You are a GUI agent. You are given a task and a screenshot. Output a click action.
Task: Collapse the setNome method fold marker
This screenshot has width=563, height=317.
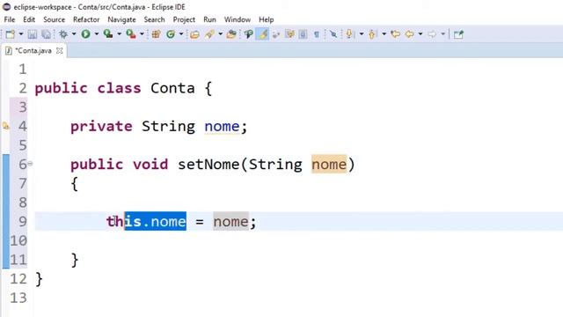tap(30, 164)
